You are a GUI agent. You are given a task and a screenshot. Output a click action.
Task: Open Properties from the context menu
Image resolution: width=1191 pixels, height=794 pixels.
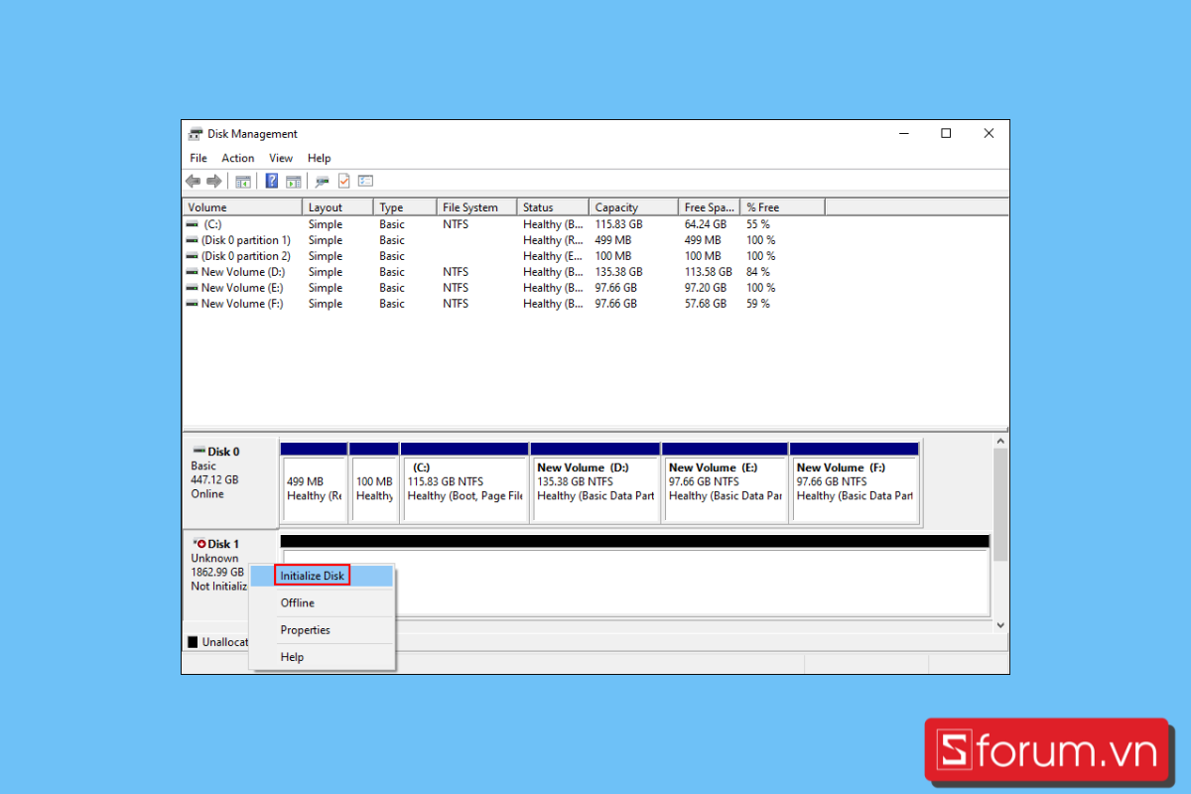click(323, 630)
